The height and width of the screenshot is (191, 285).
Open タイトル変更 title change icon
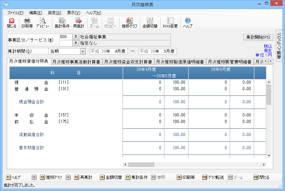point(170,23)
